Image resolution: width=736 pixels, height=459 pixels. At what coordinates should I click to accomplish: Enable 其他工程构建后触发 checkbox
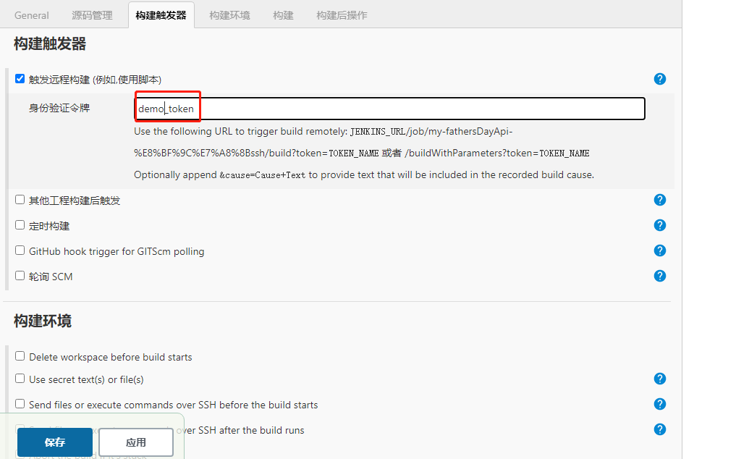pyautogui.click(x=20, y=199)
